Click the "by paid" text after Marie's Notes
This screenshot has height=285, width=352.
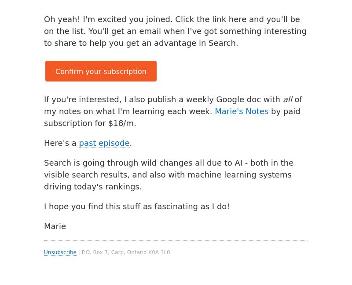tap(286, 111)
